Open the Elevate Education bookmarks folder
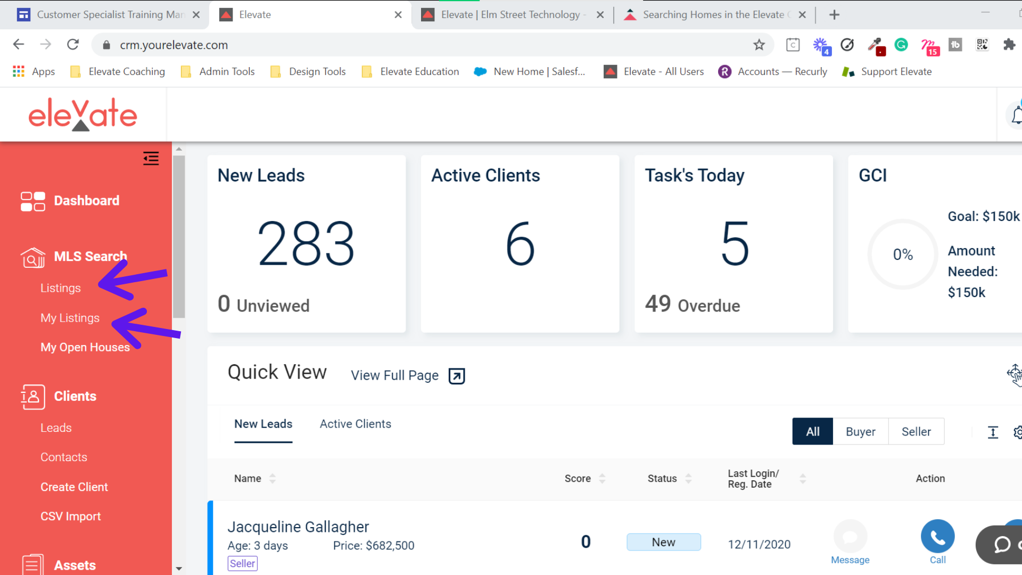Image resolution: width=1022 pixels, height=575 pixels. [410, 71]
